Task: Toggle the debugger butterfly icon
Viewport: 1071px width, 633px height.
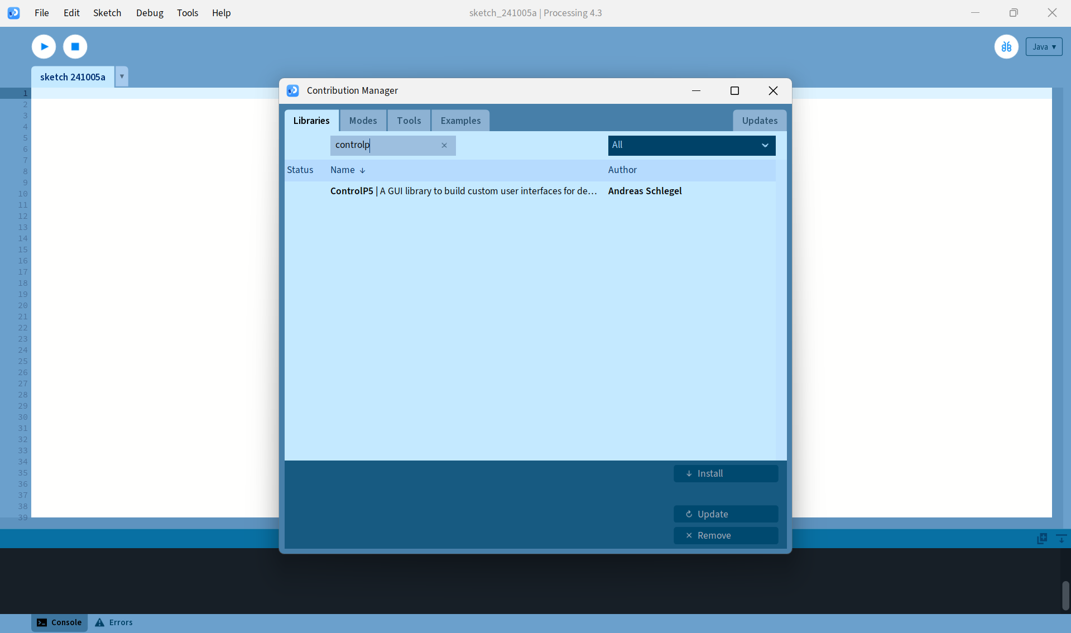Action: pos(1006,47)
